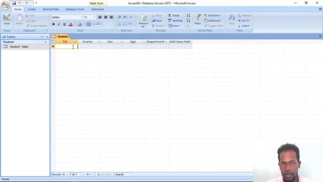Screen dimensions: 323x182
Task: Close the Student table document
Action: tap(320, 36)
